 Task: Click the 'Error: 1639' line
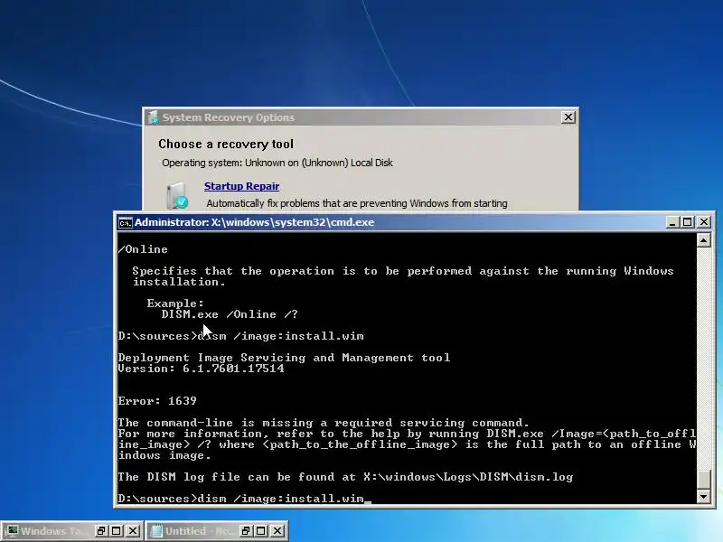[x=157, y=401]
